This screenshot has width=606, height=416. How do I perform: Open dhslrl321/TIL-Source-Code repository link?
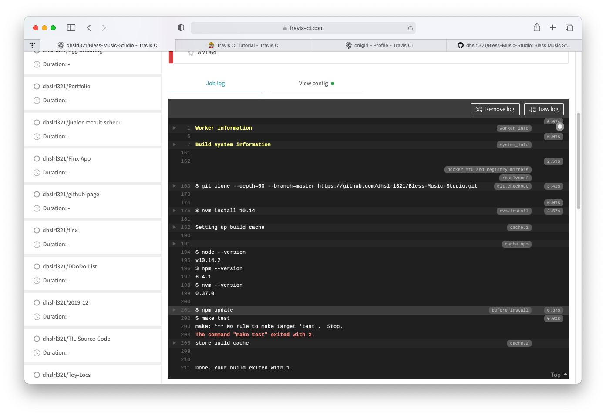click(x=76, y=339)
